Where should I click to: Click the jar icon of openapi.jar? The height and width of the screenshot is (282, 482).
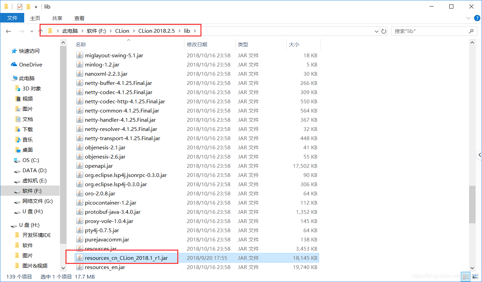(80, 166)
